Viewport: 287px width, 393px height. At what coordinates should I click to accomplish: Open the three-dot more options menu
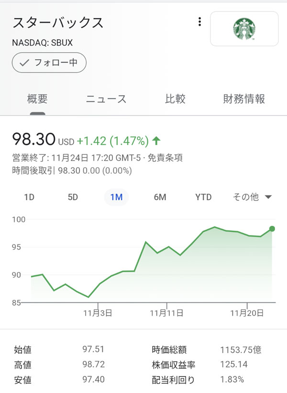(199, 22)
